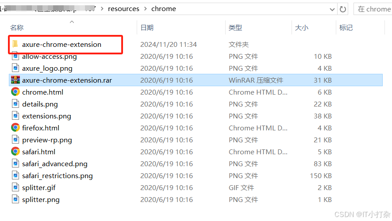This screenshot has height=221, width=392.
Task: Click preview-rp.png file name
Action: click(x=47, y=140)
